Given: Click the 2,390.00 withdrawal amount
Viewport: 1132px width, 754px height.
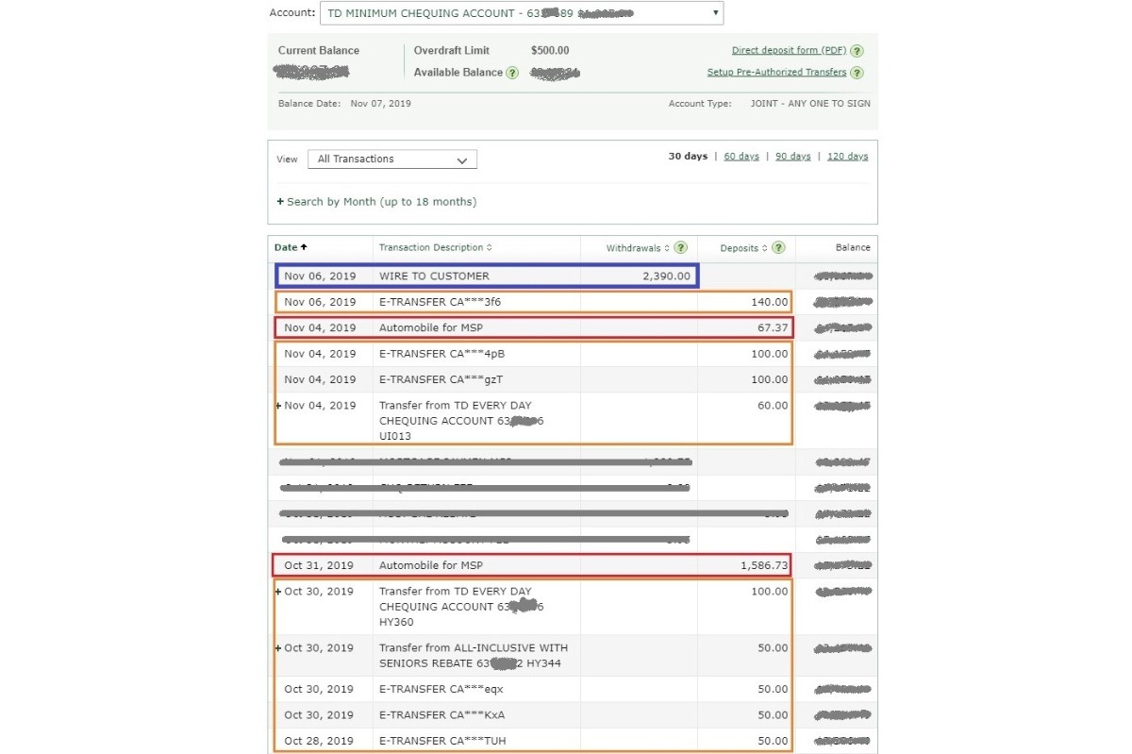Looking at the screenshot, I should (667, 276).
